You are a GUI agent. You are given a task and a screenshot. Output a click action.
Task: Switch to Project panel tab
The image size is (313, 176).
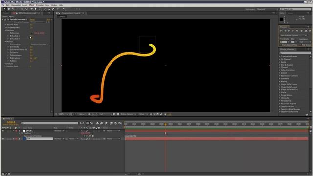(6, 13)
